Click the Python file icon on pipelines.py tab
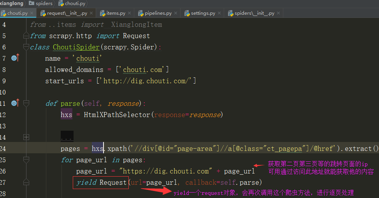The height and width of the screenshot is (198, 379). (141, 13)
